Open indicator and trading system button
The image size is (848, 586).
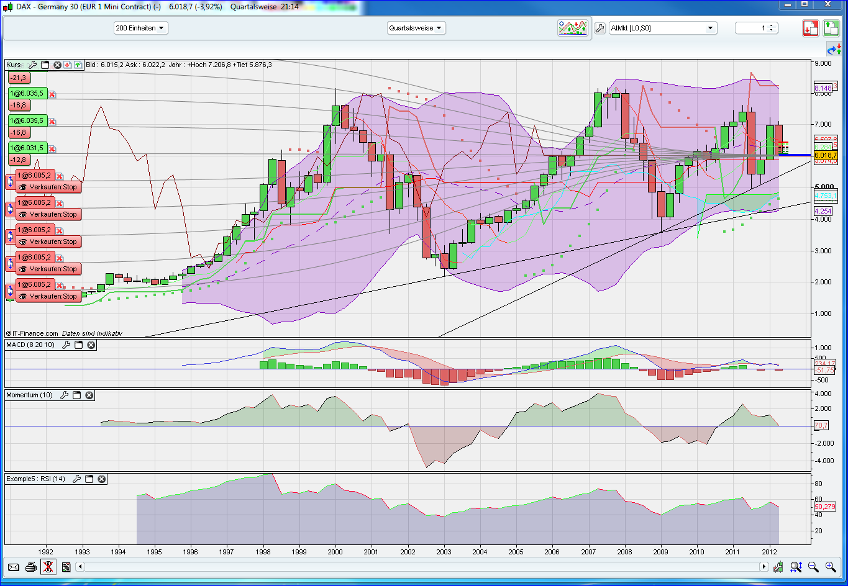[573, 28]
